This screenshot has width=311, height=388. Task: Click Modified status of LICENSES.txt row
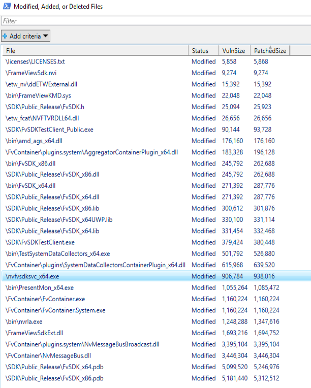click(204, 61)
